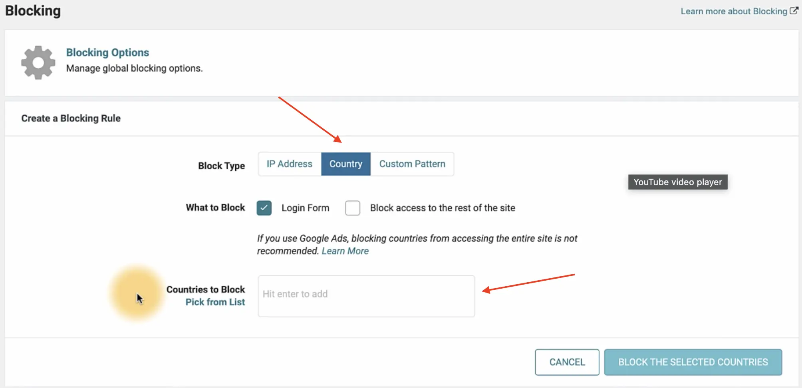
Task: Click the external link icon beside Learn more
Action: (x=794, y=11)
